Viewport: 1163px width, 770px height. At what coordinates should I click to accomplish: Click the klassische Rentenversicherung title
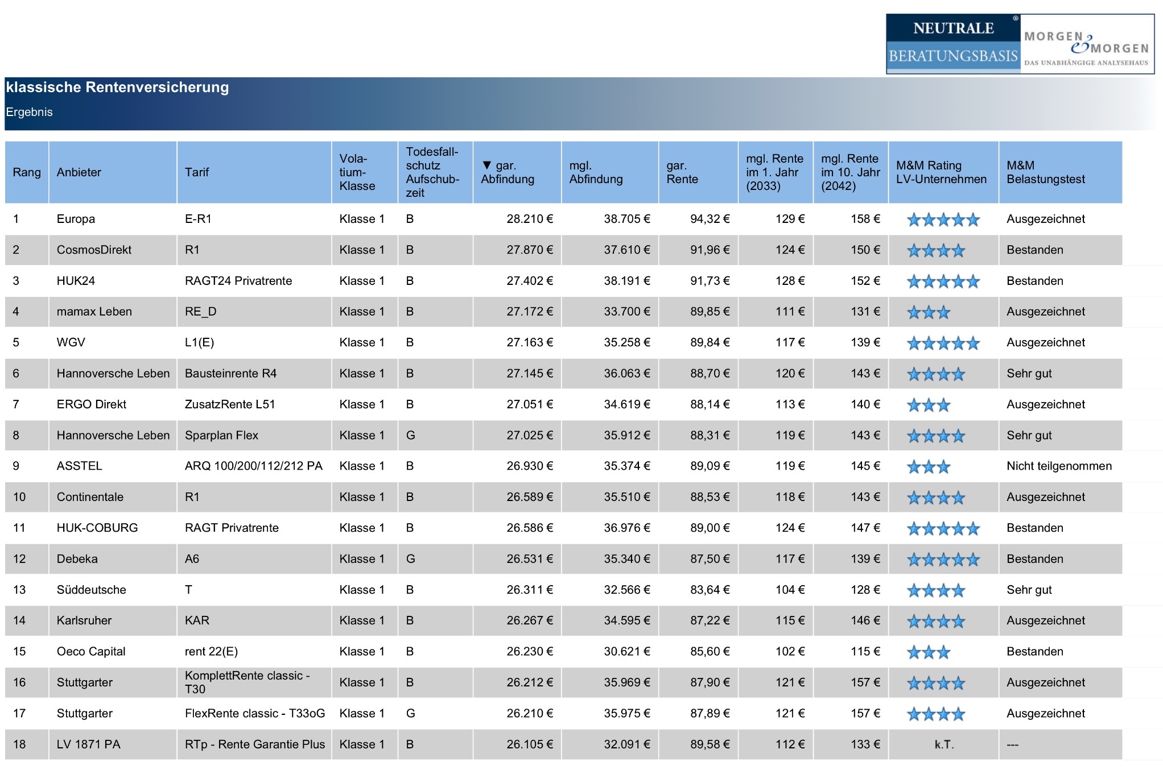(117, 87)
